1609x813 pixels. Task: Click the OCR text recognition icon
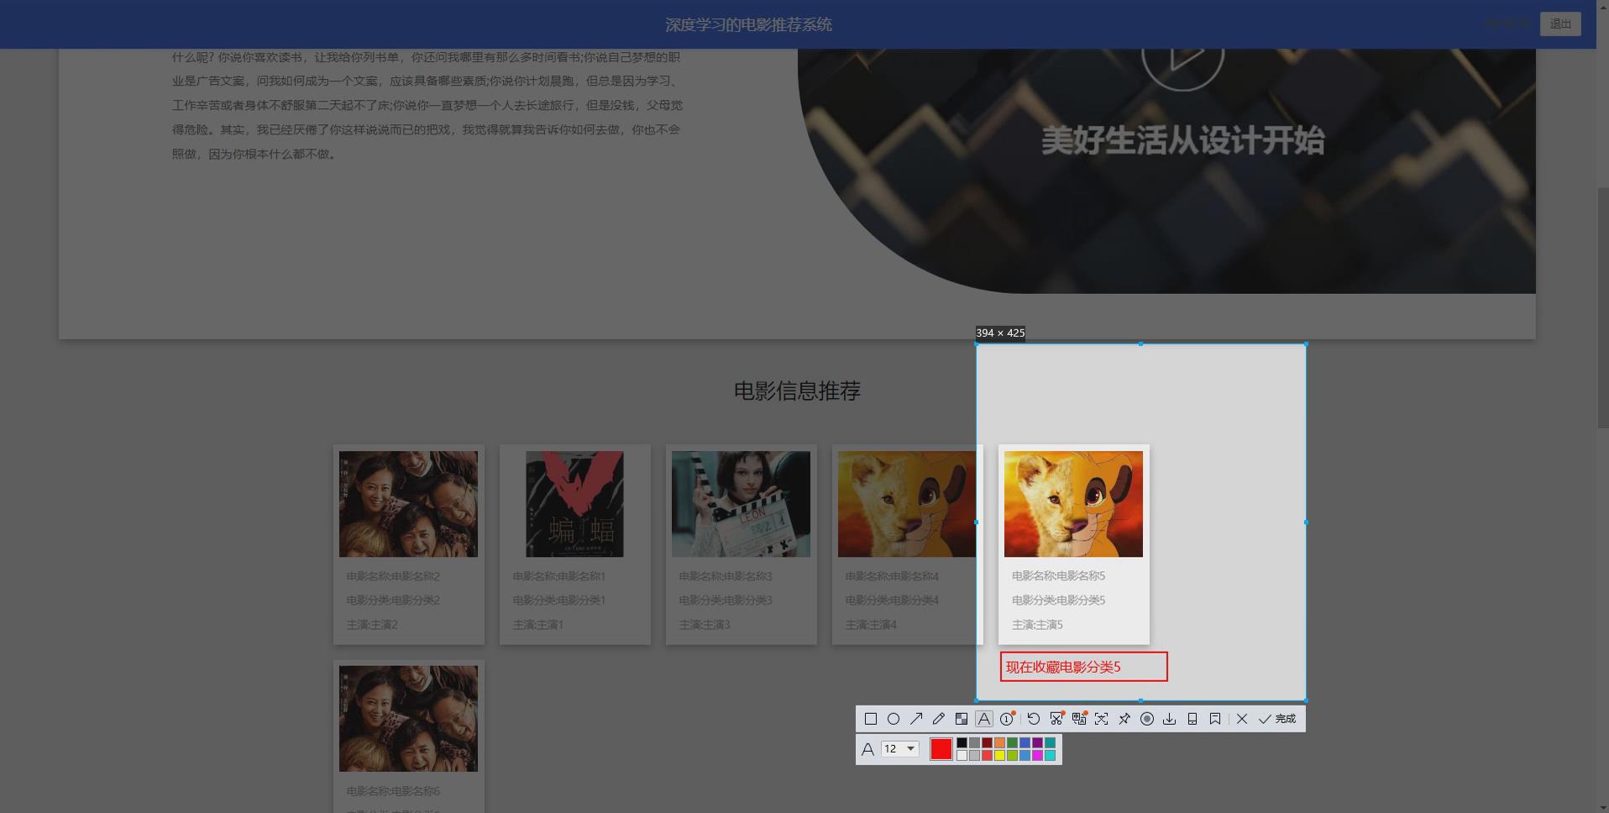coord(1101,719)
